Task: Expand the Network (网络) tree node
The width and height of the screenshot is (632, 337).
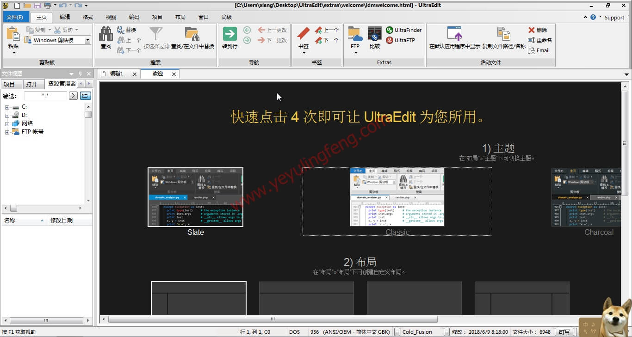Action: click(7, 124)
